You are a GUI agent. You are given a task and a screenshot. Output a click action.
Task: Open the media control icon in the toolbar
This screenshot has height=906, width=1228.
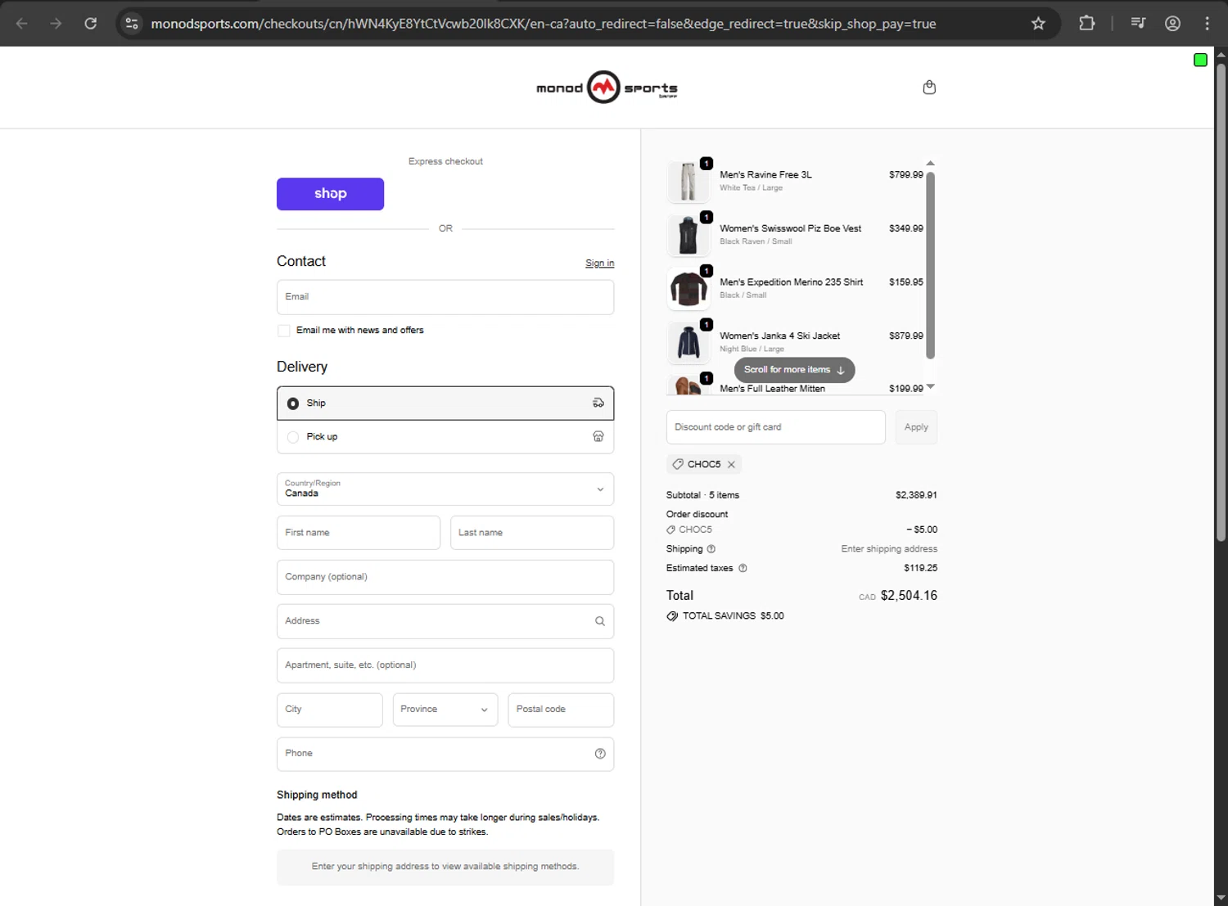[1138, 23]
